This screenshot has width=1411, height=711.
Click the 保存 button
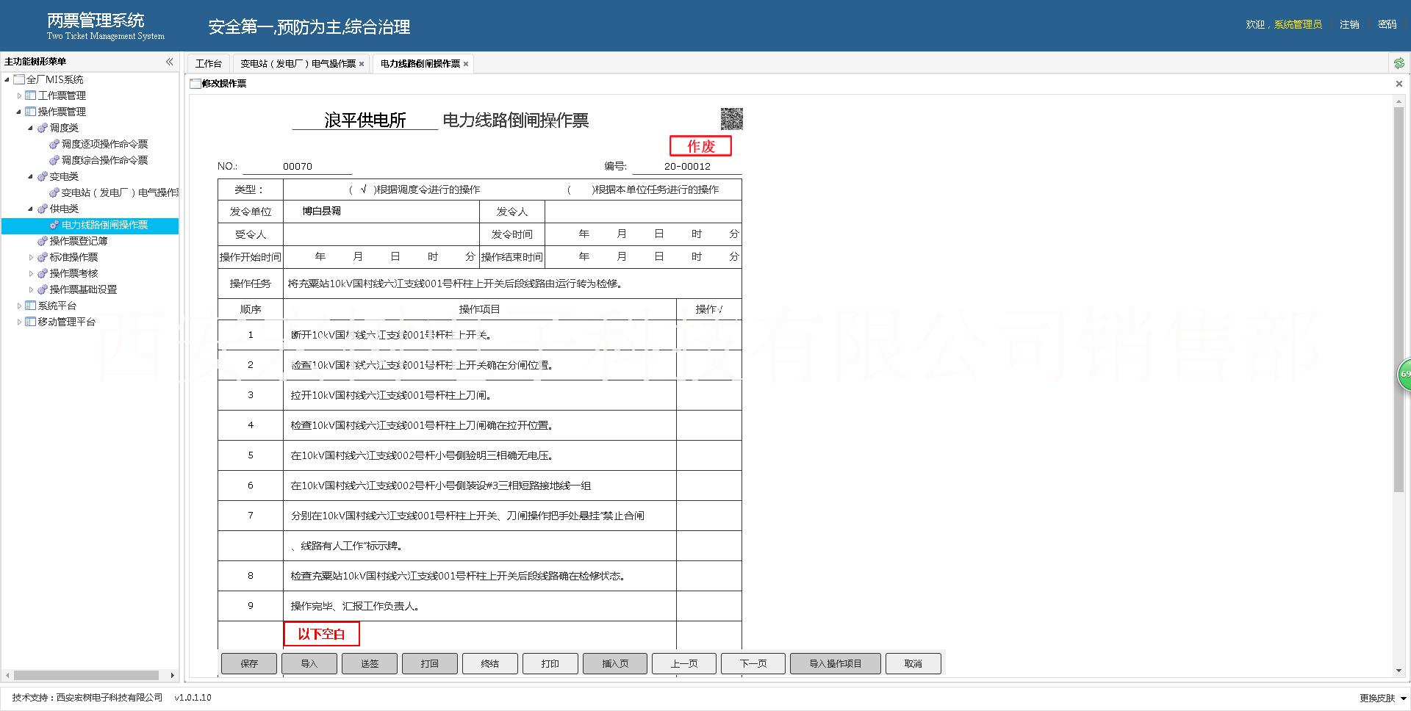(249, 663)
